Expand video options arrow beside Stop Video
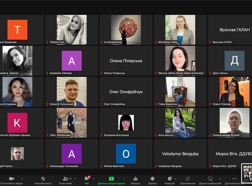The height and width of the screenshot is (186, 252). tap(22, 179)
